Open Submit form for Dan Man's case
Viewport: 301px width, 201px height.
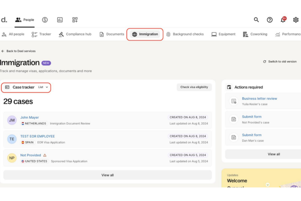252,135
